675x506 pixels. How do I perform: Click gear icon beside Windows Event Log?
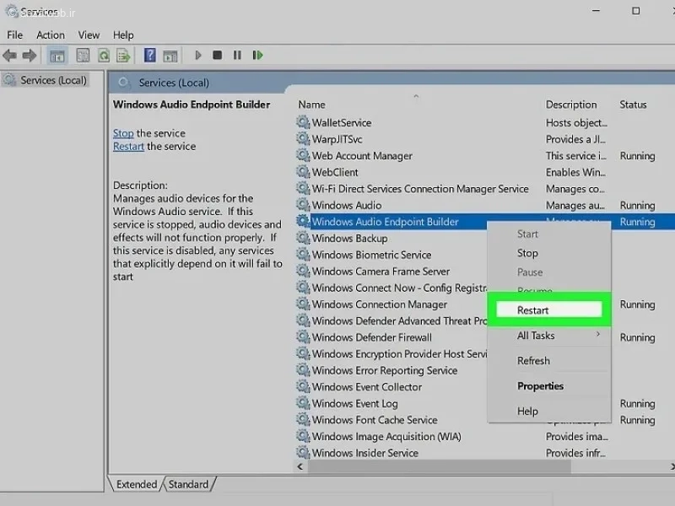coord(303,403)
